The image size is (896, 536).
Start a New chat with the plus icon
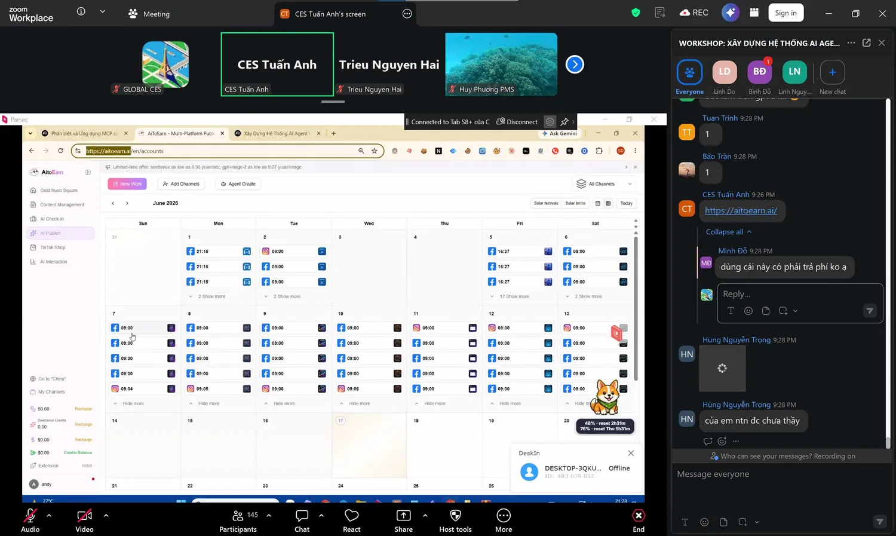coord(833,72)
